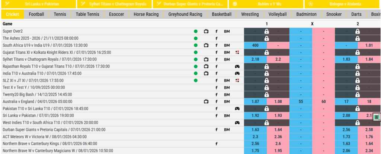381x154 pixels.
Task: Open BM icon for SLZ XI v JT XI
Action: point(227,80)
